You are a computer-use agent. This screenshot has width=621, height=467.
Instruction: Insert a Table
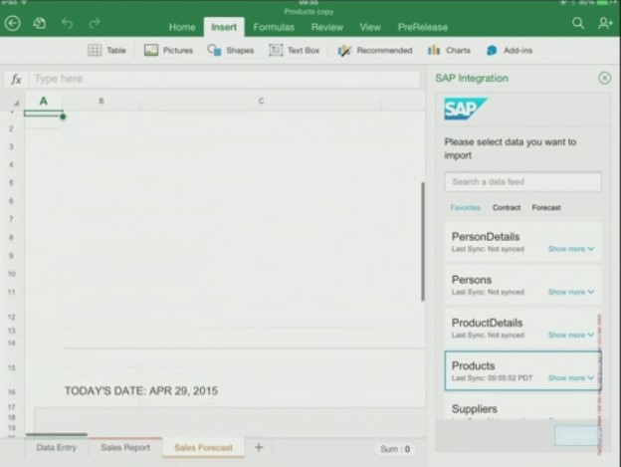click(106, 51)
